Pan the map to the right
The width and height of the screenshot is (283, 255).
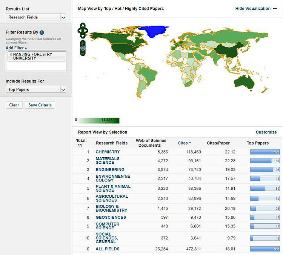click(86, 31)
